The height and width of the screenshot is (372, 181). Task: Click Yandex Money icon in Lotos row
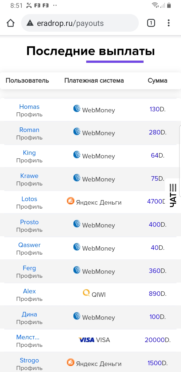(x=71, y=201)
